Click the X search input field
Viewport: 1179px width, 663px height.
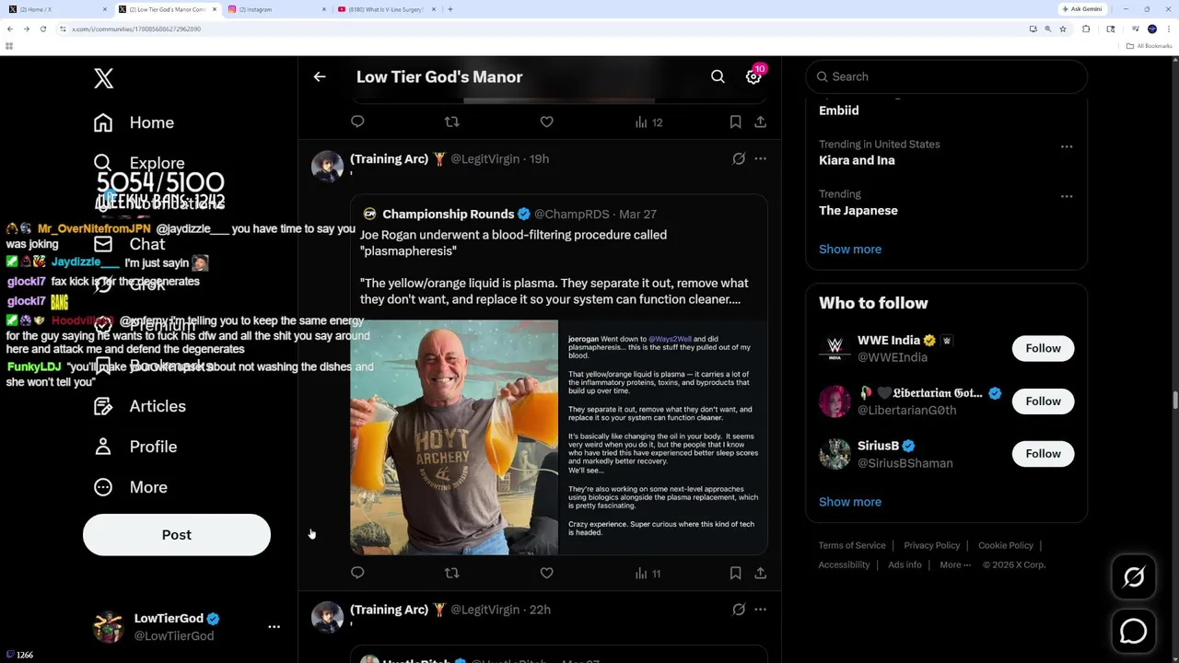(x=946, y=76)
